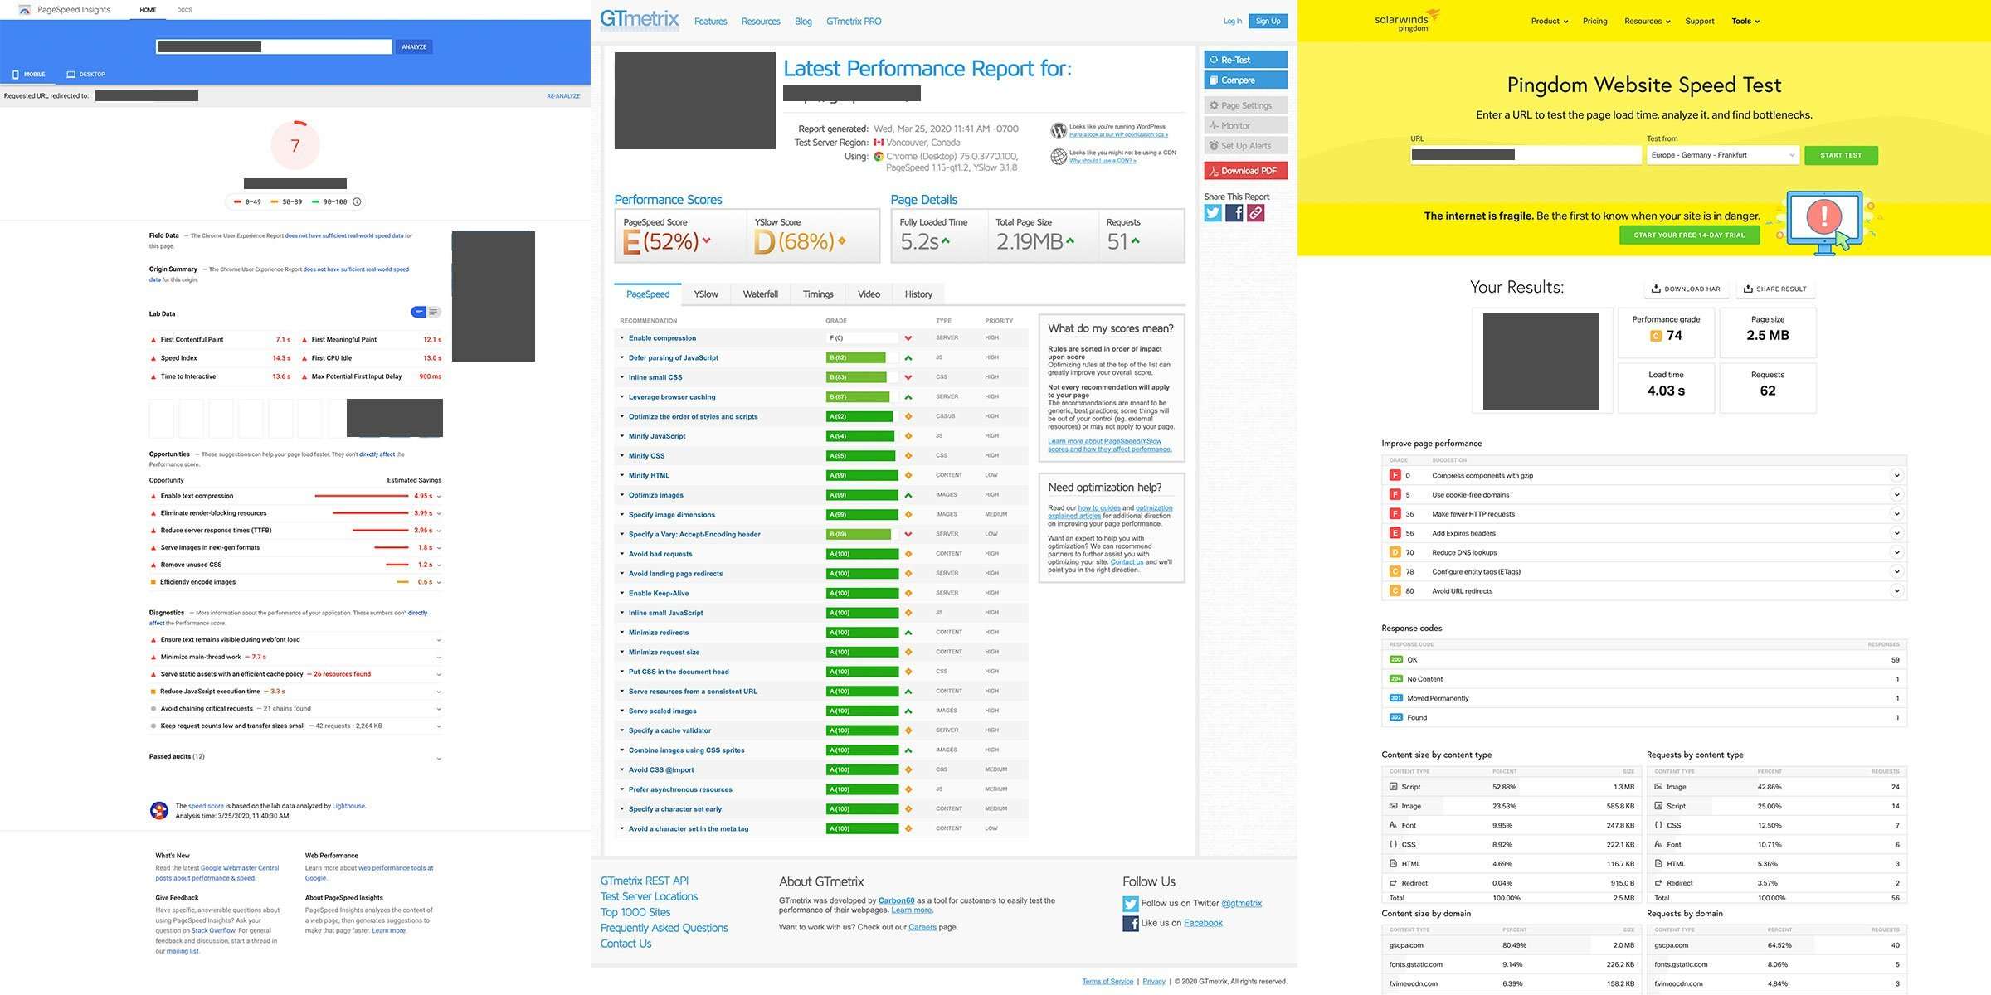Click the Twitter icon under Follow Us

[x=1130, y=904]
